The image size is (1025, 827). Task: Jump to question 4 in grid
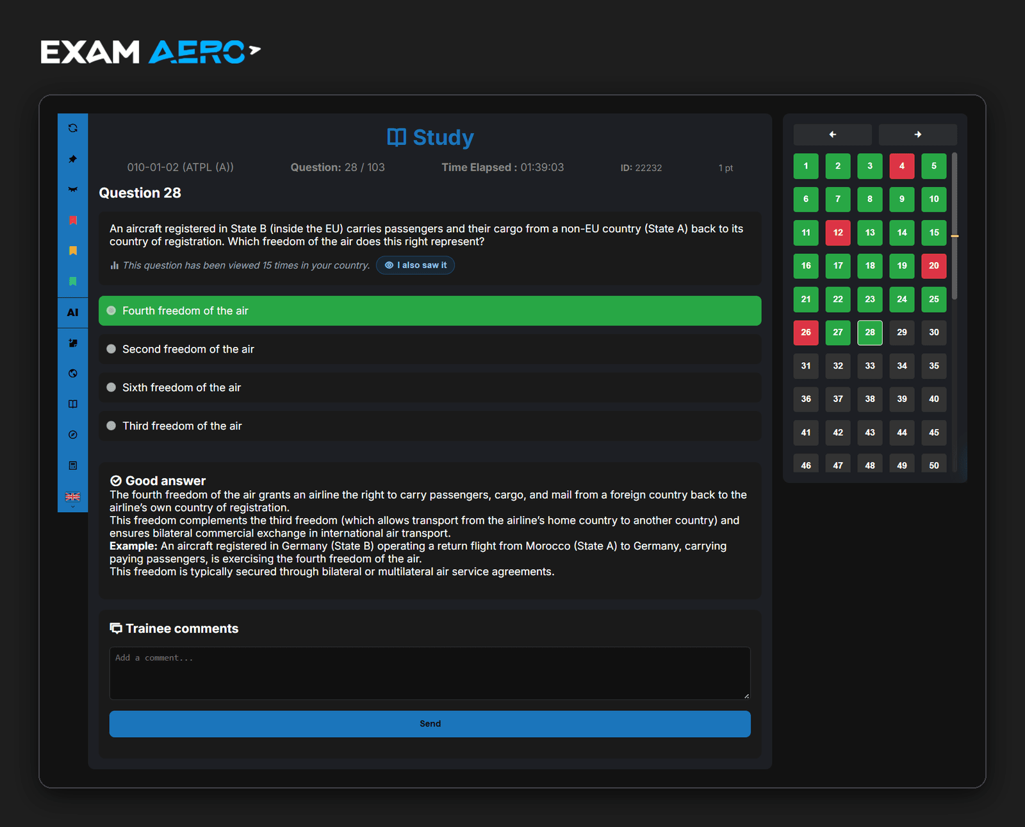point(902,166)
